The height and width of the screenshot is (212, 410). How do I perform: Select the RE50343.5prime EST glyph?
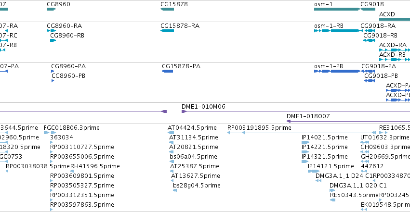pyautogui.click(x=332, y=200)
